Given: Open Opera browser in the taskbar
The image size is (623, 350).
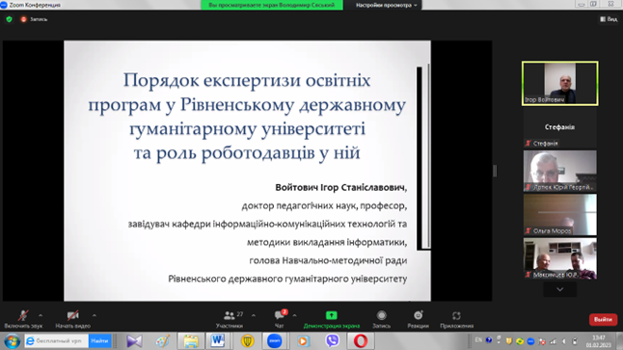Looking at the screenshot, I should (361, 341).
